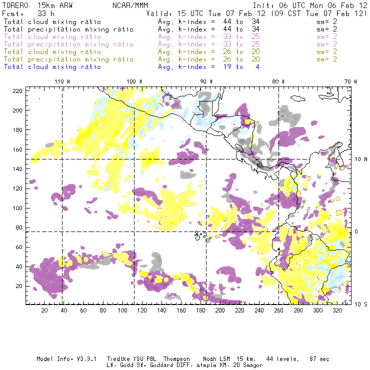Click the title text "TORERO 15km ARW"
This screenshot has height=370, width=370.
pyautogui.click(x=37, y=5)
